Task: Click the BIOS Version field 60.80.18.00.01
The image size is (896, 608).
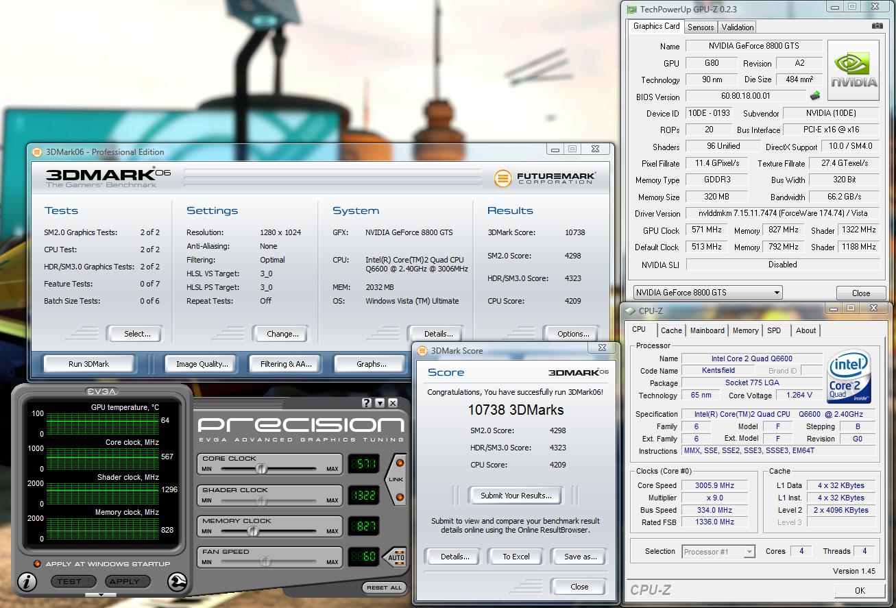Action: (746, 96)
